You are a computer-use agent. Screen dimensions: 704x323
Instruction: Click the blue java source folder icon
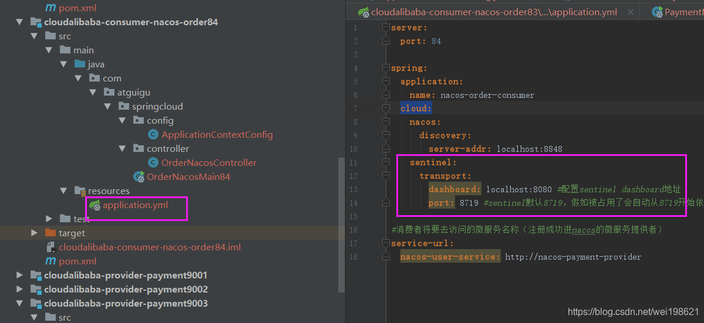pyautogui.click(x=80, y=64)
